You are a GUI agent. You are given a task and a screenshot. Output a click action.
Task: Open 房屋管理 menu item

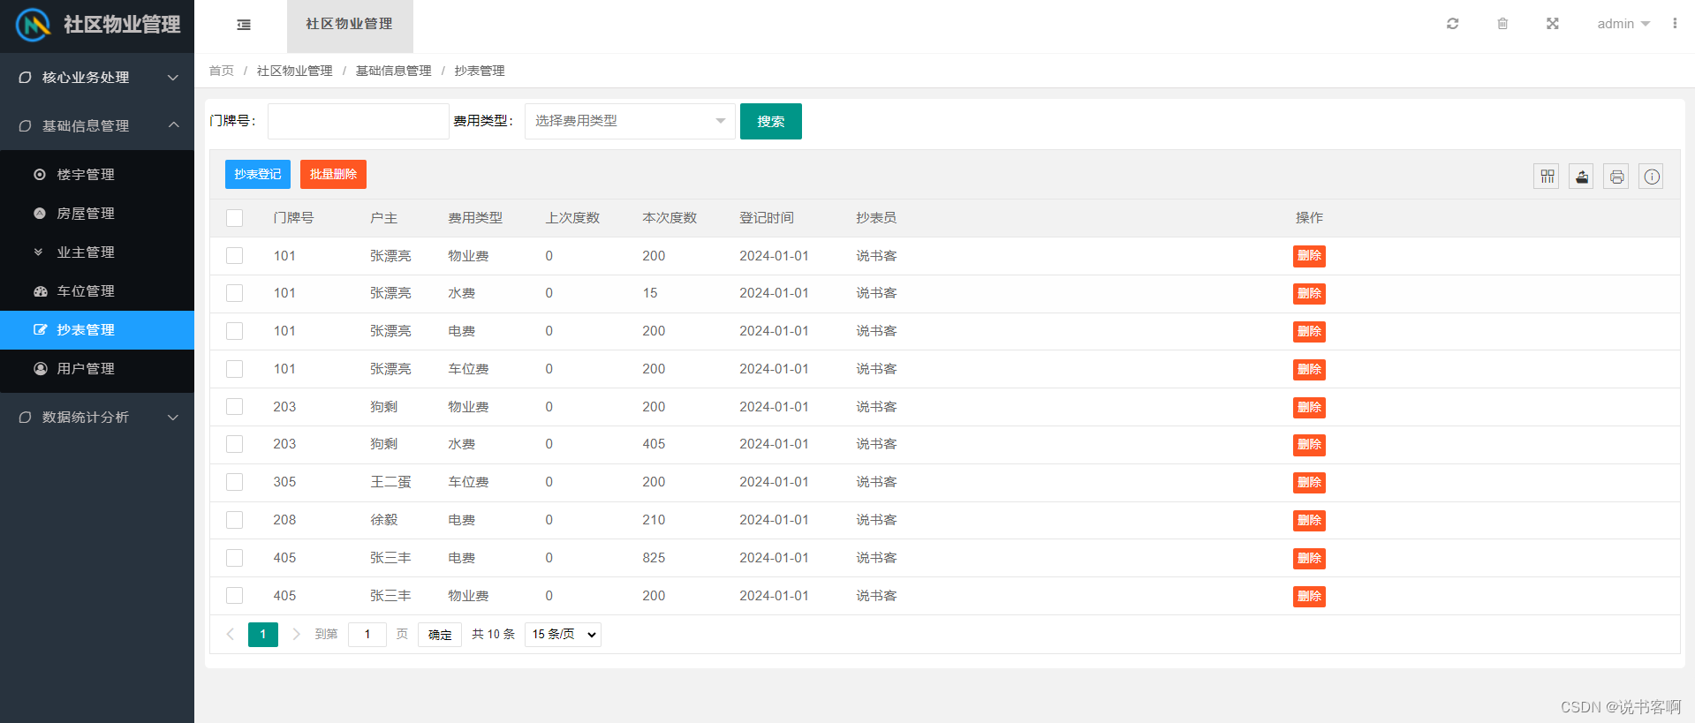point(97,214)
